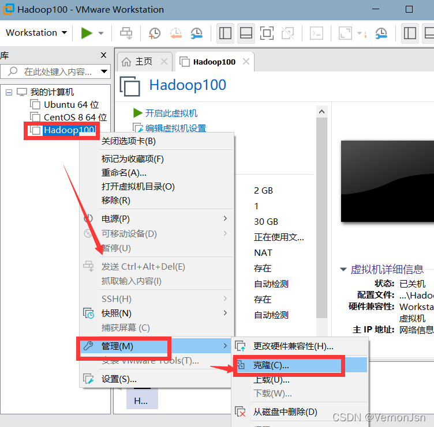Click the revert to snapshot icon
Viewport: 434px width, 427px height.
176,33
